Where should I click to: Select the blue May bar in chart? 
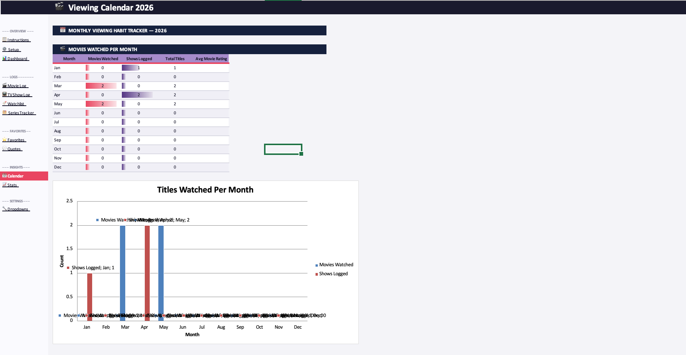[161, 273]
